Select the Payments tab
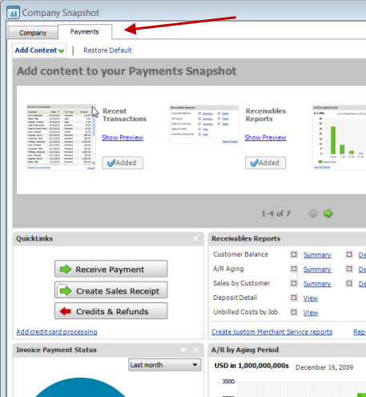The height and width of the screenshot is (397, 366). pyautogui.click(x=85, y=32)
